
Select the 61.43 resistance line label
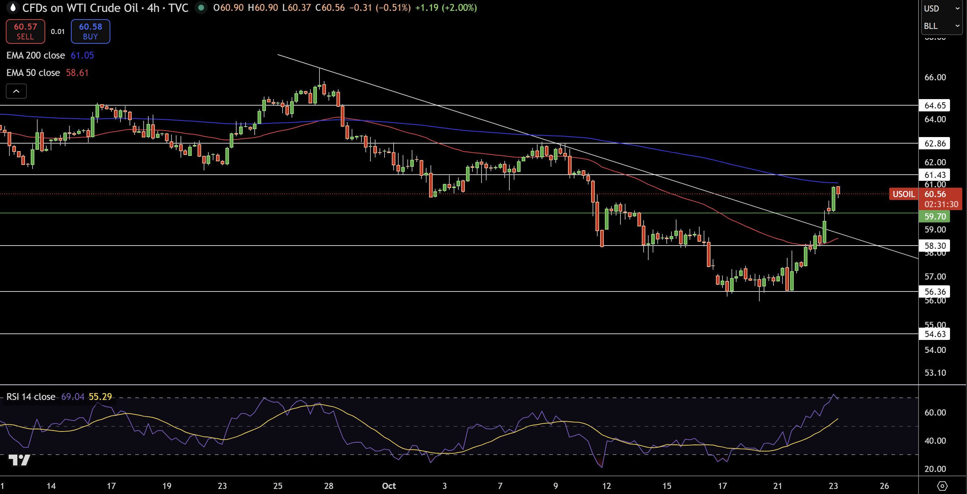click(935, 175)
